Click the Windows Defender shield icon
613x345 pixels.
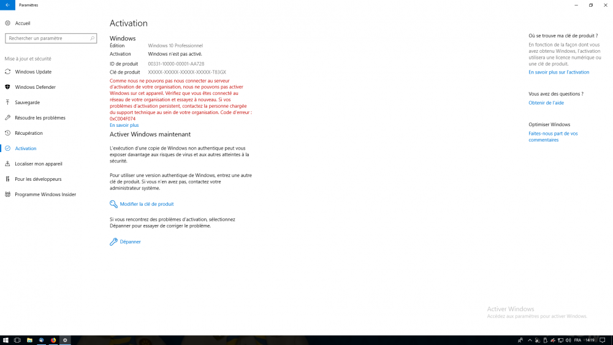[x=7, y=87]
